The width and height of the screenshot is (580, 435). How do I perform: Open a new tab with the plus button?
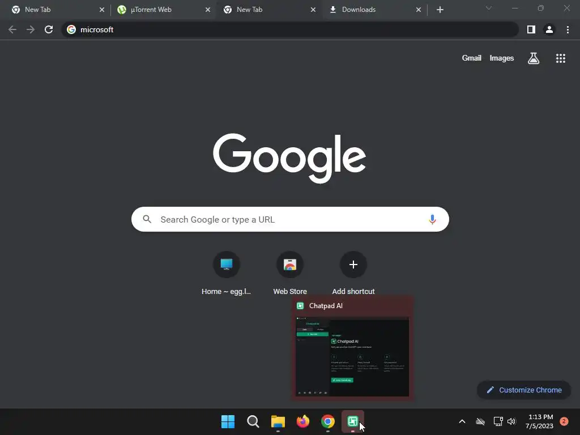440,10
